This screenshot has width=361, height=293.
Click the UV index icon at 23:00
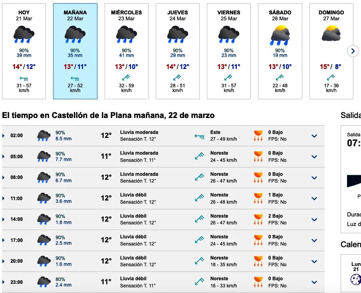(x=258, y=282)
